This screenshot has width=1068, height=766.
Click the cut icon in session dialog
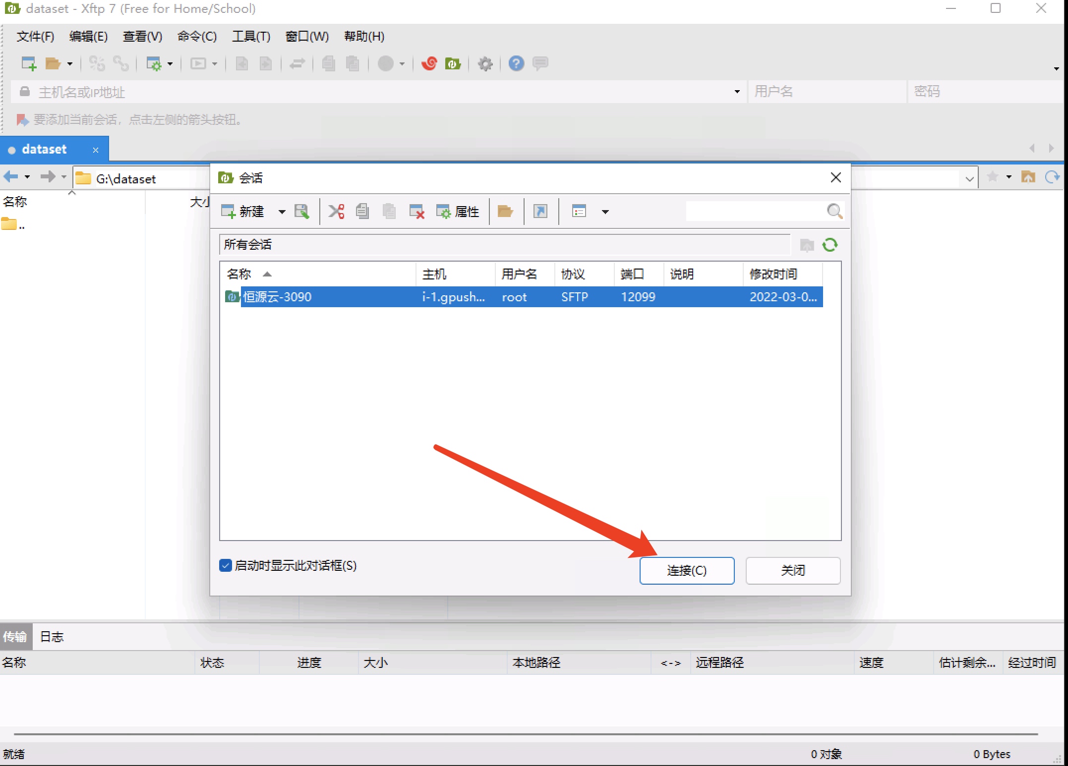click(x=336, y=212)
